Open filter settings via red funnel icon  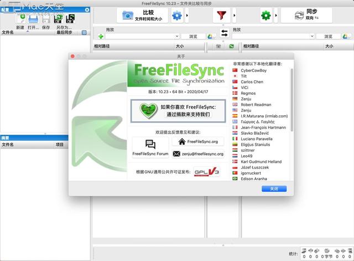tap(221, 16)
